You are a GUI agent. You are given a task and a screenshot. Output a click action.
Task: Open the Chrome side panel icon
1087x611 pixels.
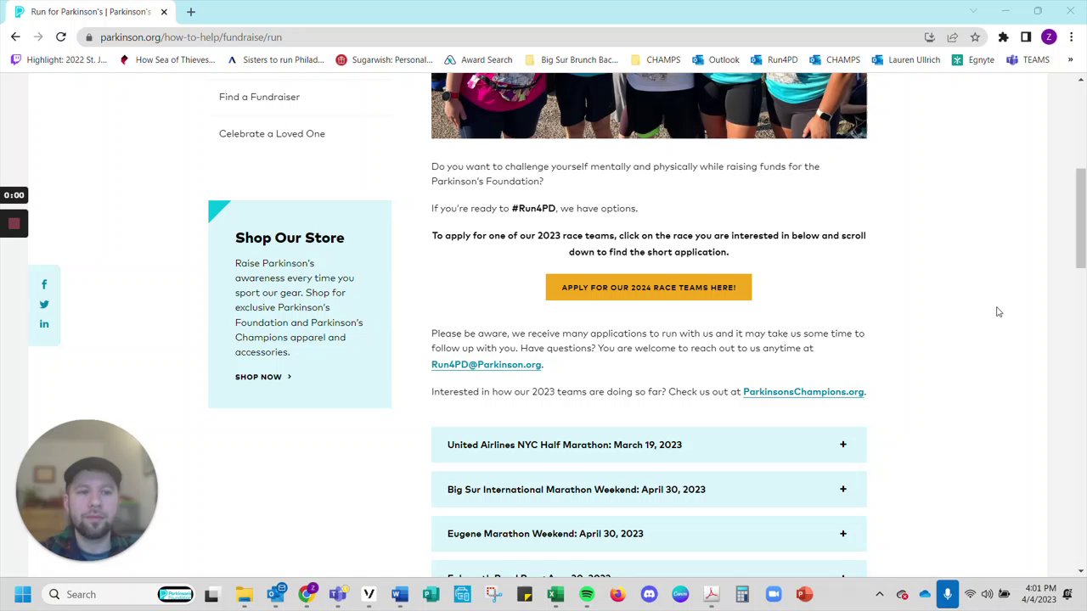(x=1026, y=37)
